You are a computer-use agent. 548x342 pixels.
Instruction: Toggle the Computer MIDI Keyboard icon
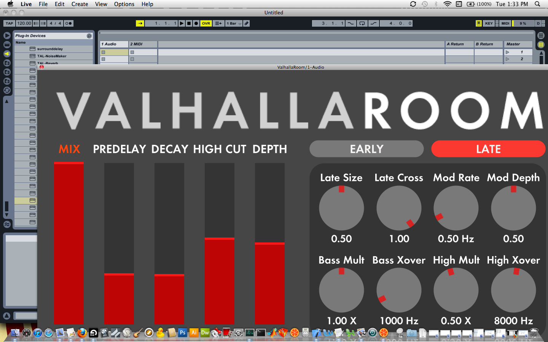click(479, 23)
